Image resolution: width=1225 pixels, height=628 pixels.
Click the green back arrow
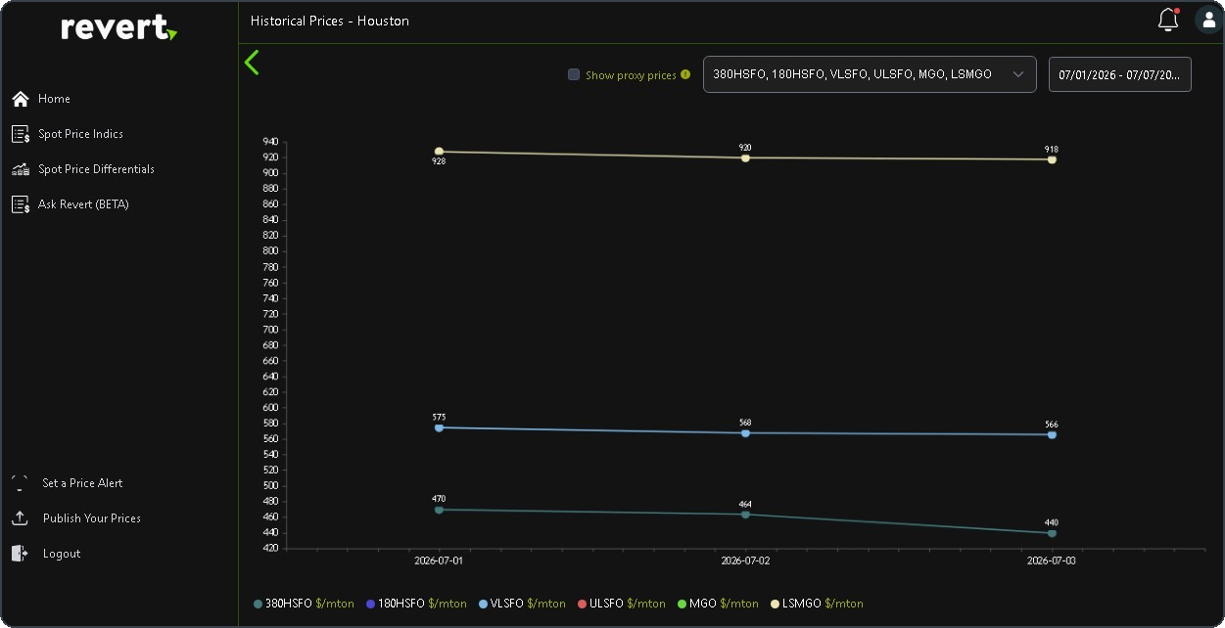[x=252, y=63]
